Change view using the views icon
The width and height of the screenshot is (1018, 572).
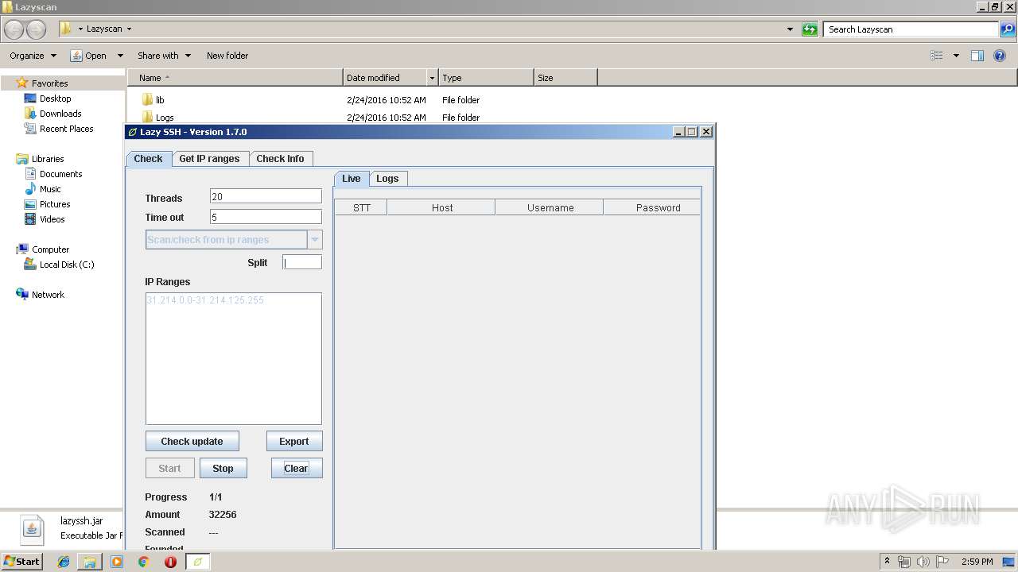(x=937, y=56)
